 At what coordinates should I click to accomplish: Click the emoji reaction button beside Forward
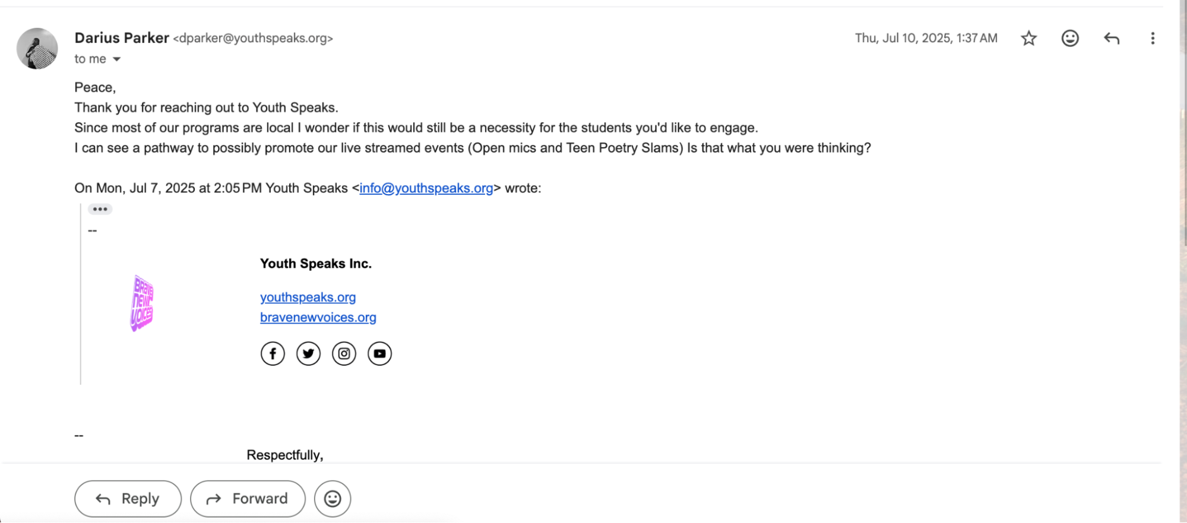coord(333,499)
